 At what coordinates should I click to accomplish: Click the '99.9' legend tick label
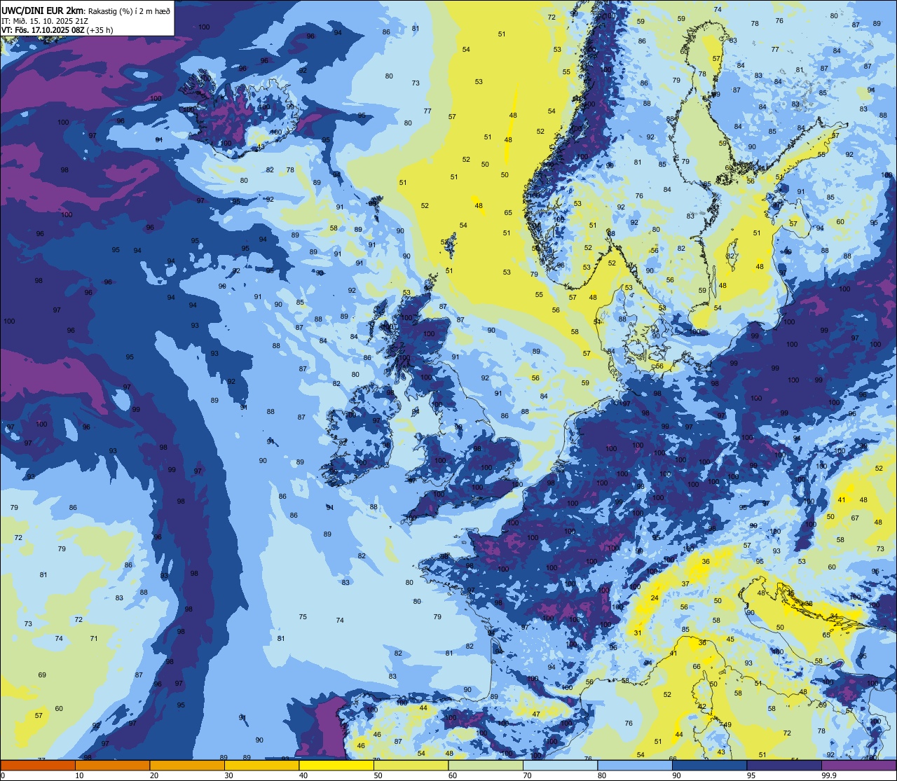coord(829,775)
